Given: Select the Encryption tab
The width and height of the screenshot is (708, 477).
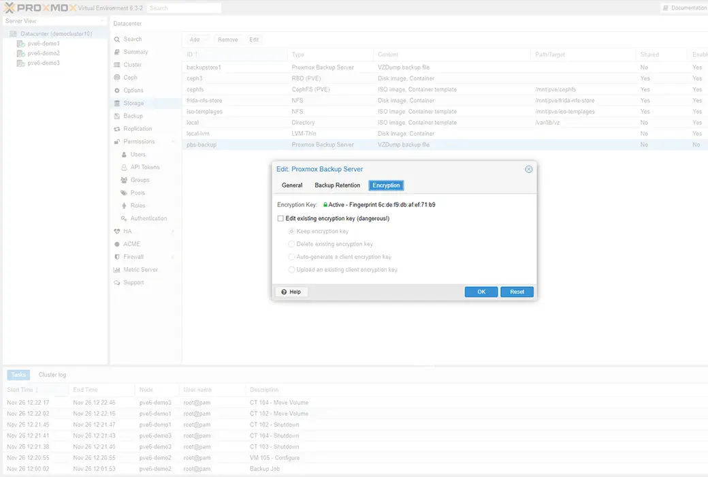Looking at the screenshot, I should (x=386, y=185).
